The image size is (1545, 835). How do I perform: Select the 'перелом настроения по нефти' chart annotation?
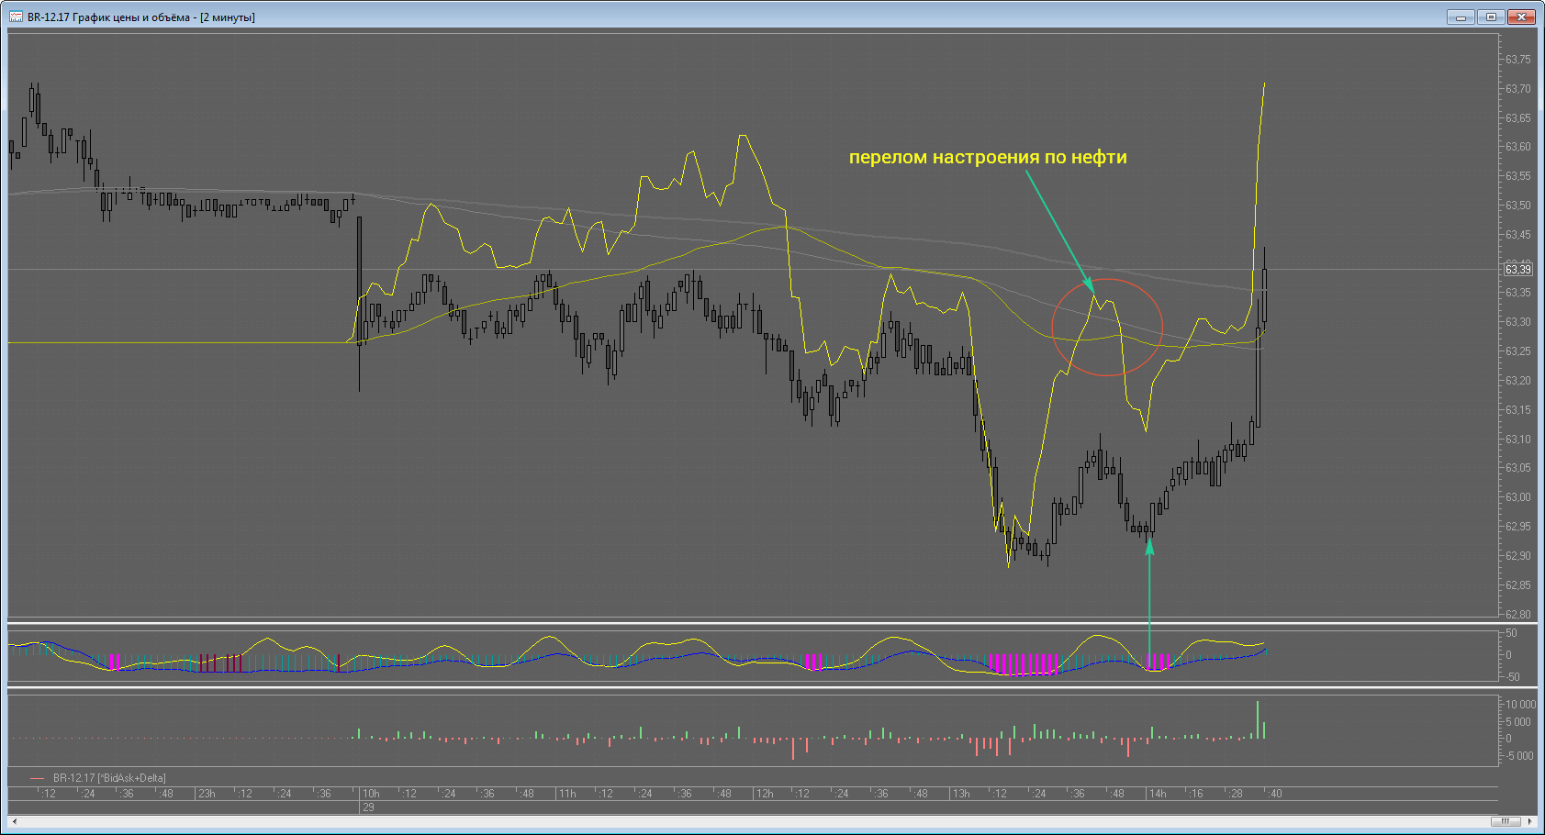point(988,157)
